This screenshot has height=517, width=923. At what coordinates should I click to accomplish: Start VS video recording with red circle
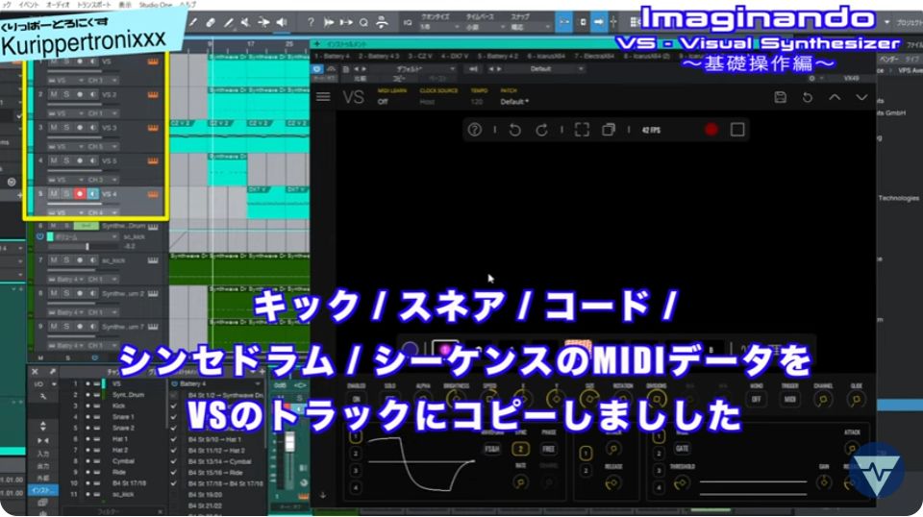[x=711, y=130]
